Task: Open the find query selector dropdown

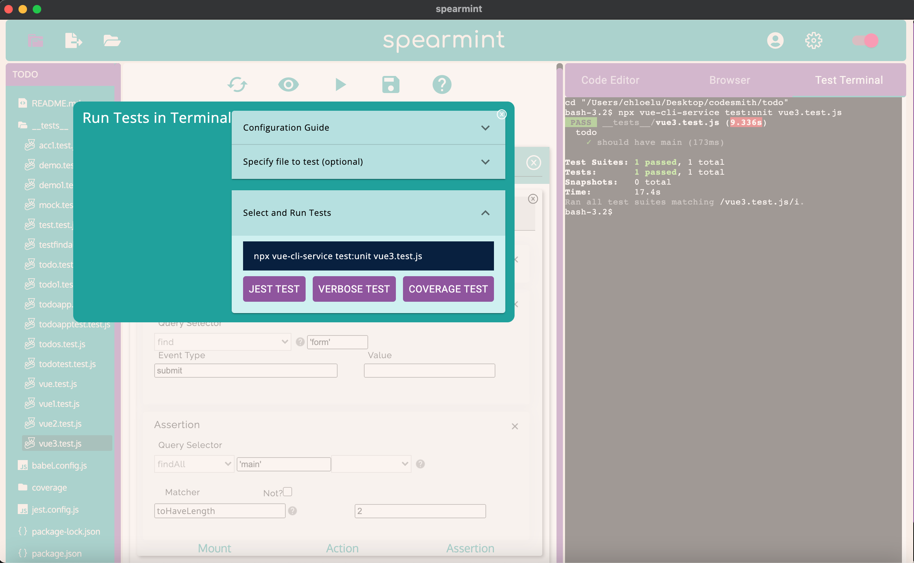Action: [222, 342]
